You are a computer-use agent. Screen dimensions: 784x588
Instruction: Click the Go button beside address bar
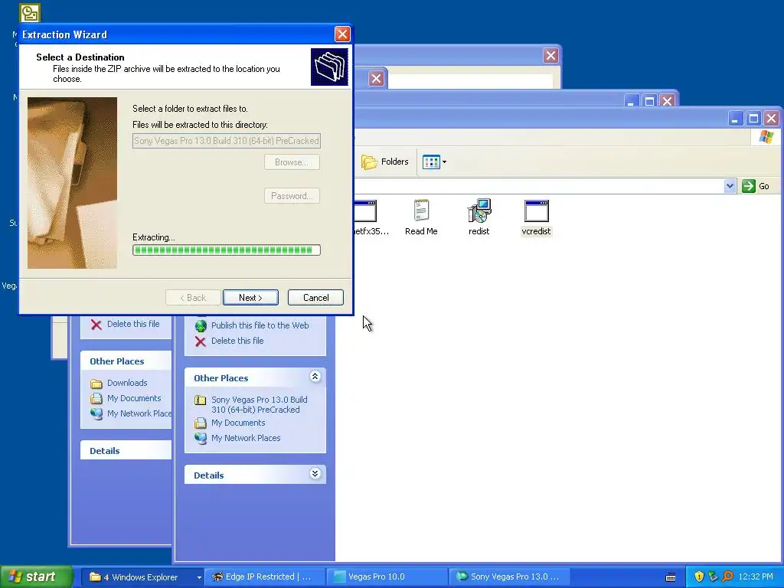756,186
